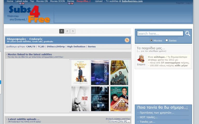Screen dimensions: 199x124
Task: Open the Alpha Gateway poster
Action: (x=100, y=99)
